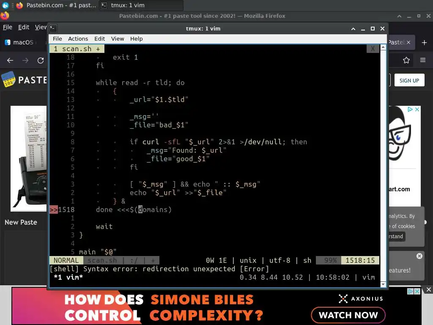Click the Pastebin logo icon
The width and height of the screenshot is (433, 325).
pos(8,80)
